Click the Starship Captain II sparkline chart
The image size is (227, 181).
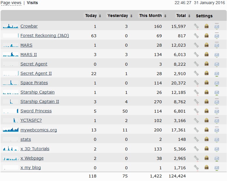[11, 102]
